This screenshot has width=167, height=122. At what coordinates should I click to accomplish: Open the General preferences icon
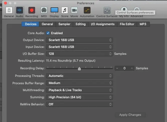point(9,10)
